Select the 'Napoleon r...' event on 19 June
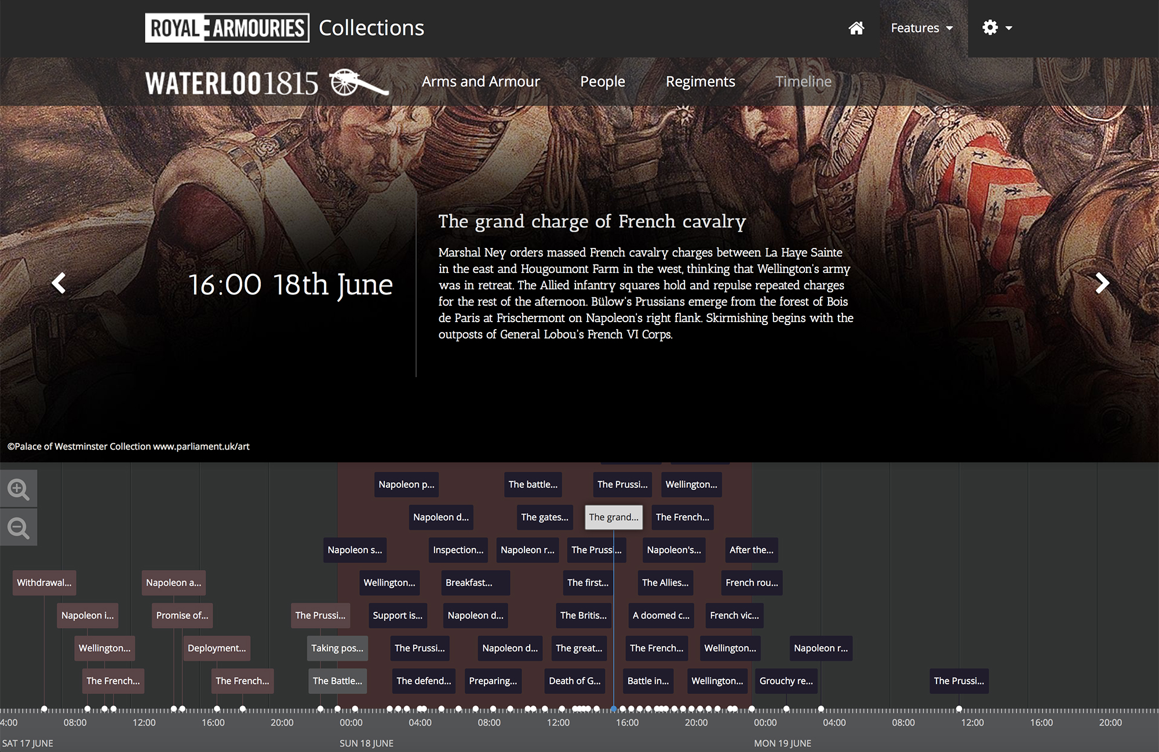 821,648
